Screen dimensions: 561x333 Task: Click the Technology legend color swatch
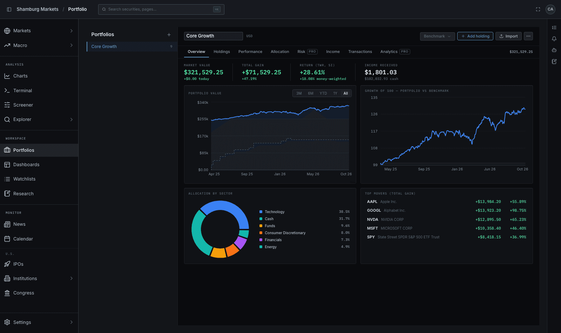coord(261,212)
